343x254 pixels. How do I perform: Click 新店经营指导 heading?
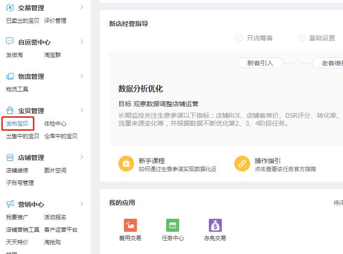[x=129, y=24]
